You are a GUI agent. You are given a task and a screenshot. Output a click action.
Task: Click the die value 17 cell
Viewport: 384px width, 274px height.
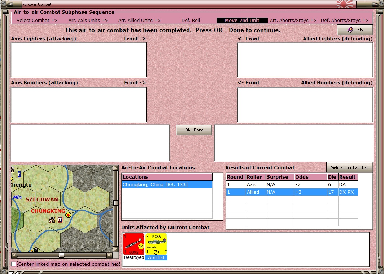pyautogui.click(x=333, y=192)
